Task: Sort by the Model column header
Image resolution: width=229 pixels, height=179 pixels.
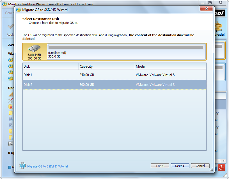Action: point(170,66)
